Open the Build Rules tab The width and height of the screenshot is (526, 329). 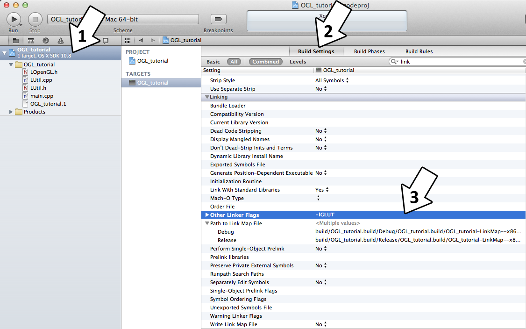pyautogui.click(x=419, y=51)
